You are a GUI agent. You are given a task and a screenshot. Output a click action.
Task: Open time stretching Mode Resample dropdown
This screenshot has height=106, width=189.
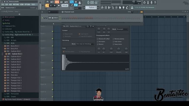click(x=122, y=29)
